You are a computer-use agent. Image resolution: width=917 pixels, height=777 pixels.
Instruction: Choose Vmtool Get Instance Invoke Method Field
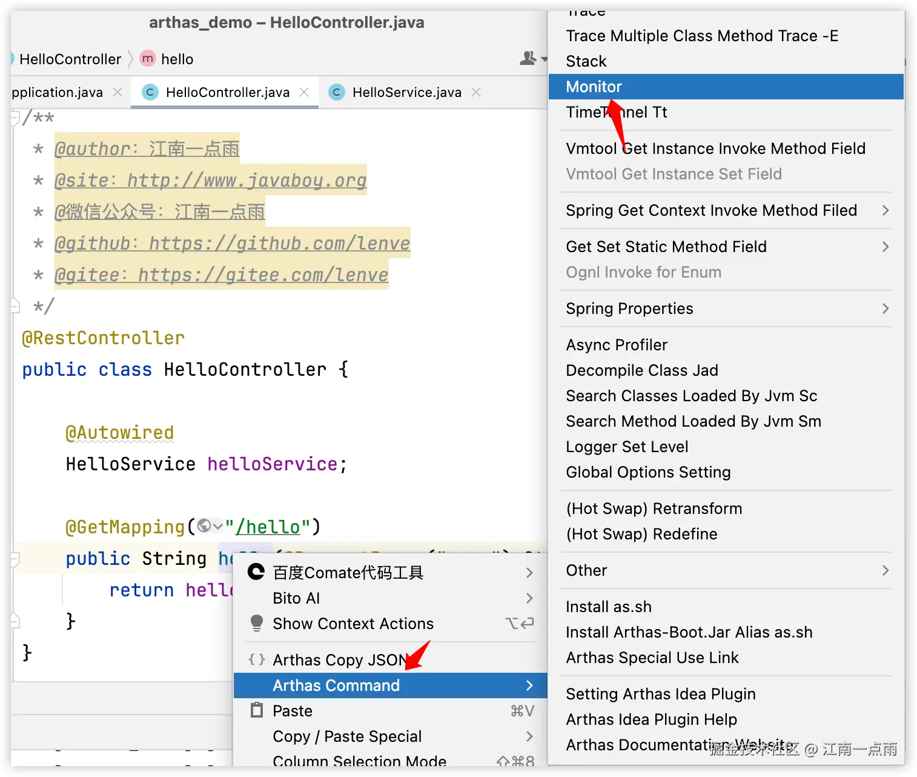pos(726,148)
